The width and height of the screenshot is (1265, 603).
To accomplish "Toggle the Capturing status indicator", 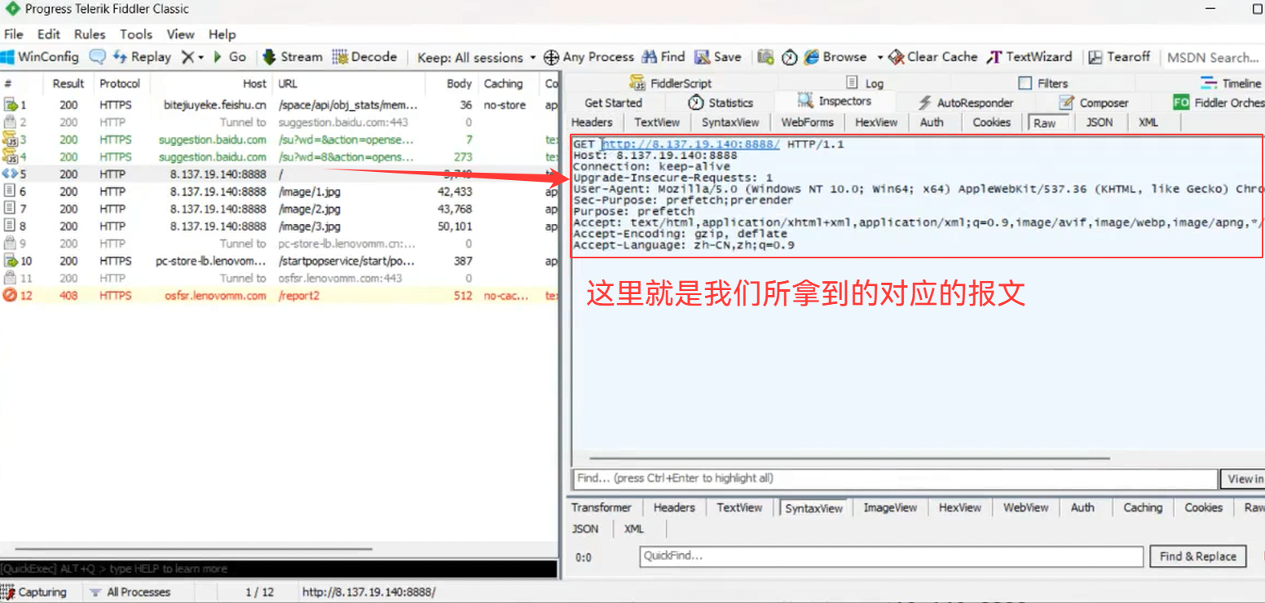I will (x=34, y=592).
